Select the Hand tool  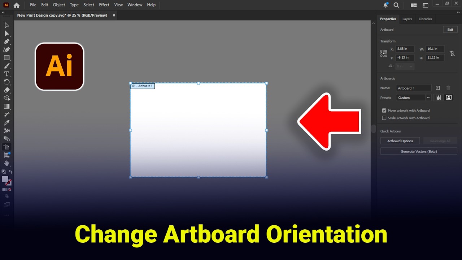pos(7,163)
